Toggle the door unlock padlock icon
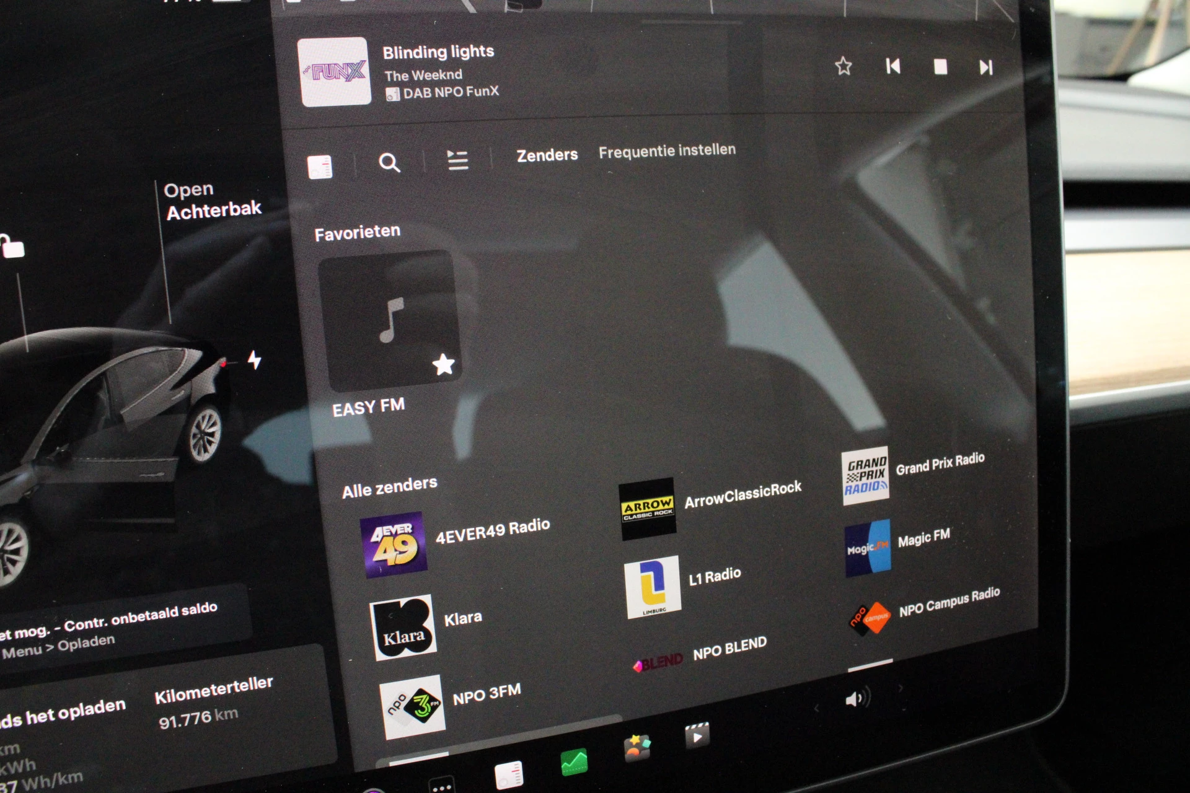Image resolution: width=1190 pixels, height=793 pixels. 12,246
